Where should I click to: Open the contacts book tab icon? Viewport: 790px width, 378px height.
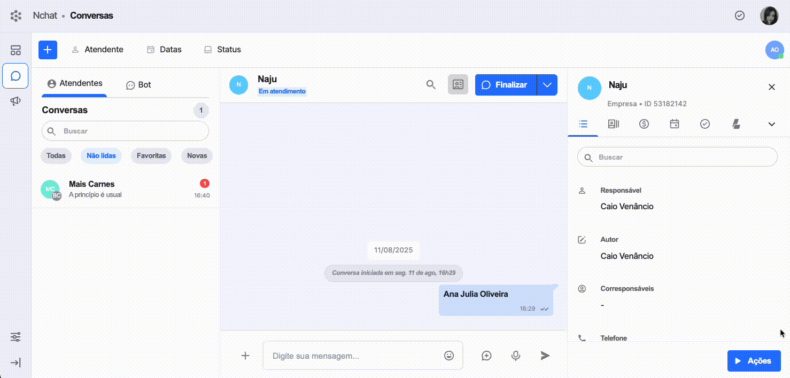(x=614, y=124)
